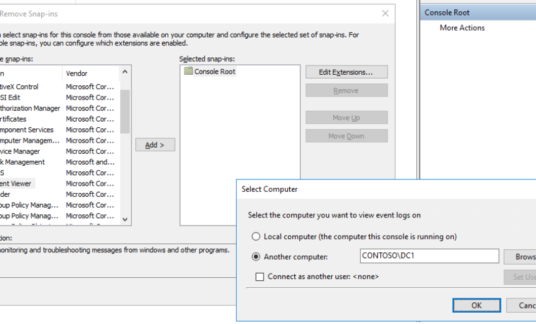Click the Set User button
The height and width of the screenshot is (324, 536).
click(520, 277)
